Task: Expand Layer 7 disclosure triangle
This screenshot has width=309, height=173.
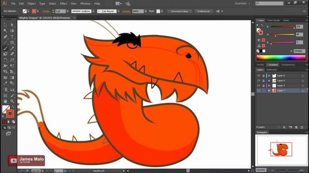Action: tap(269, 90)
